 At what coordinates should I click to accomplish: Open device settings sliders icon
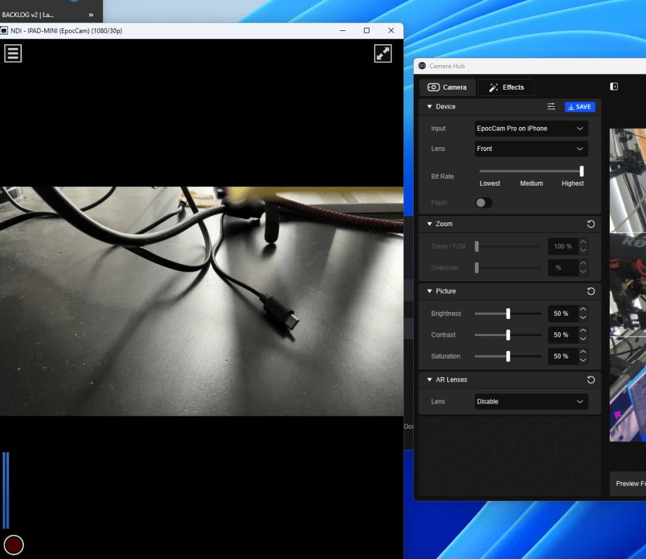click(551, 107)
